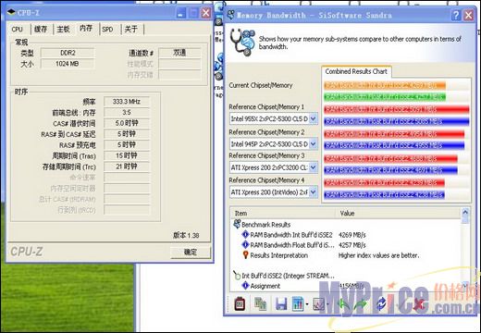
Task: Click the orange current chipset Int bandwidth bar
Action: tap(385, 85)
